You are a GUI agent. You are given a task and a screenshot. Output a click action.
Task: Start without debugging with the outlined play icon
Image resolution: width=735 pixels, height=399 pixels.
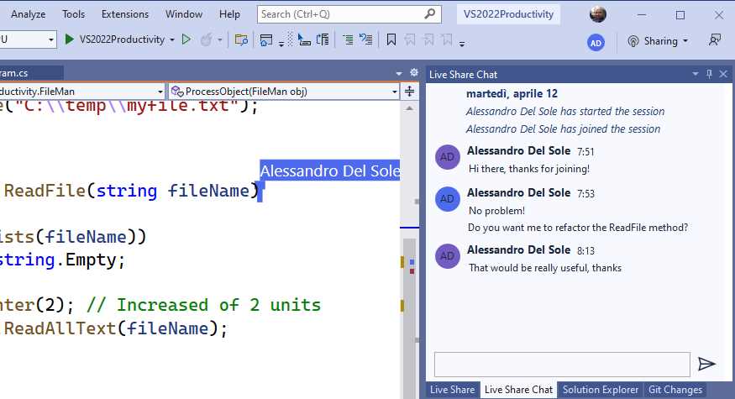[186, 39]
